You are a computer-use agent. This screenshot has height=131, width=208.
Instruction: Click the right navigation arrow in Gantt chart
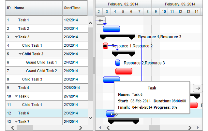click(198, 88)
